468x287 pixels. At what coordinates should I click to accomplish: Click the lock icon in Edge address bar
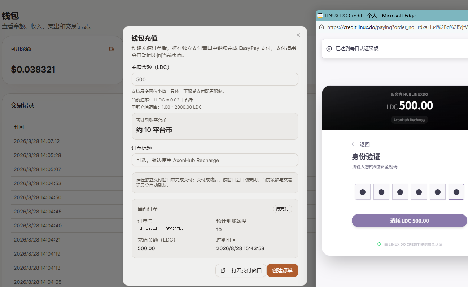(322, 27)
